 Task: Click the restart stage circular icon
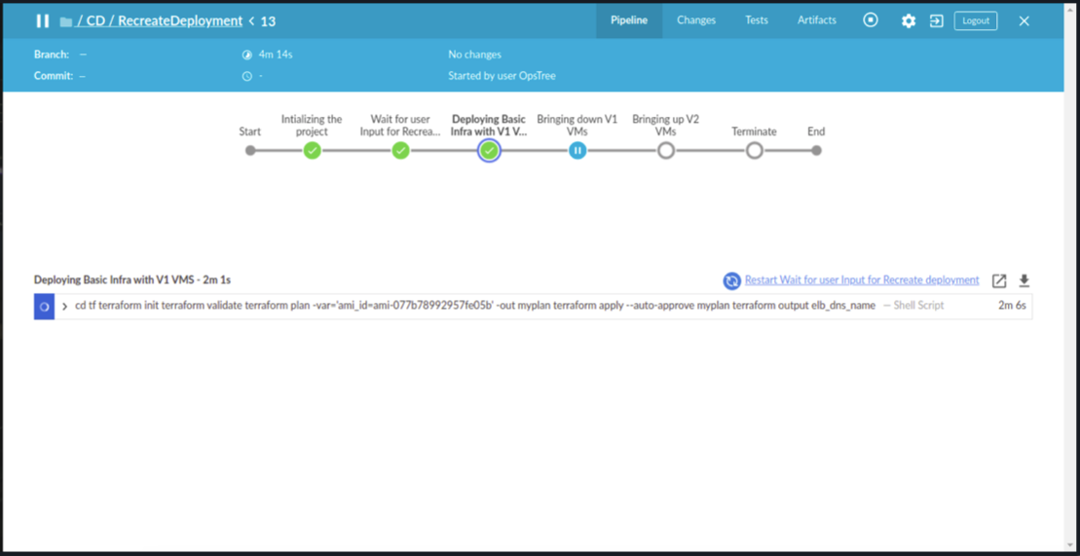coord(731,280)
